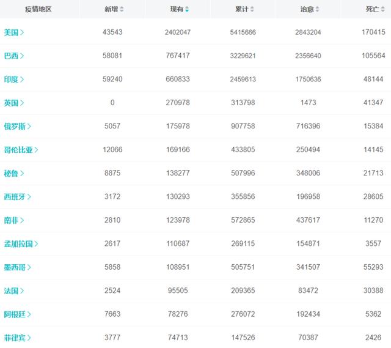Image resolution: width=391 pixels, height=348 pixels.
Task: Select Peru deaths value 21713
Action: coord(373,173)
